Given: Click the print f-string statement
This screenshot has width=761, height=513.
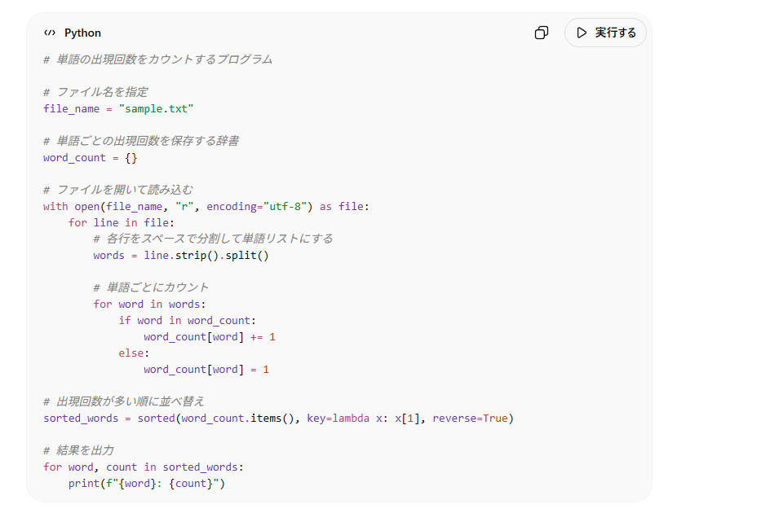Looking at the screenshot, I should point(146,483).
